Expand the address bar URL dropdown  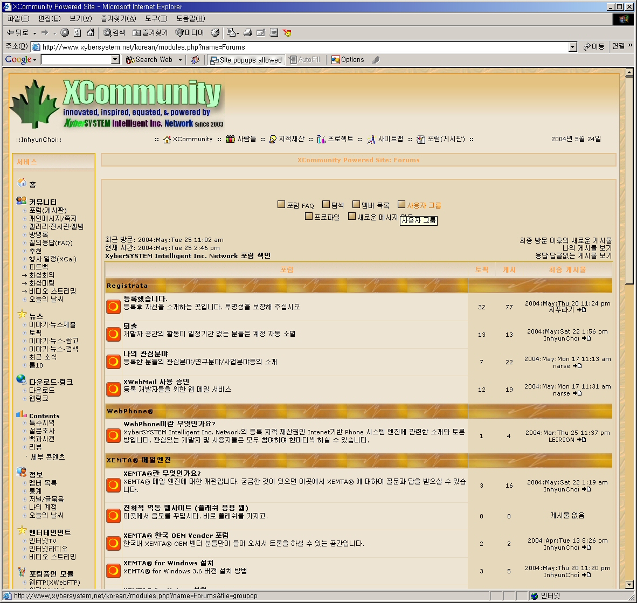point(573,47)
